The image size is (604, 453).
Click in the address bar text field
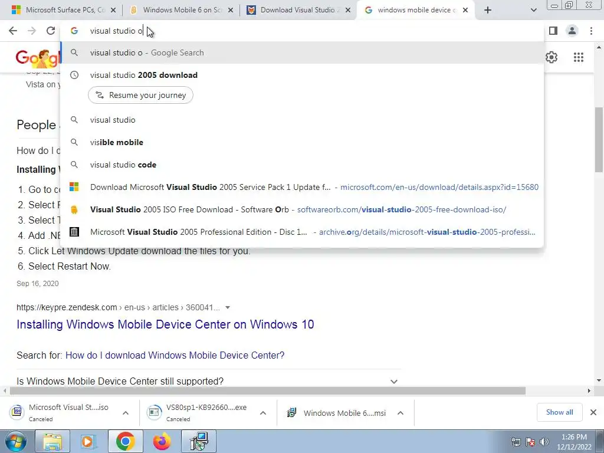tap(302, 31)
